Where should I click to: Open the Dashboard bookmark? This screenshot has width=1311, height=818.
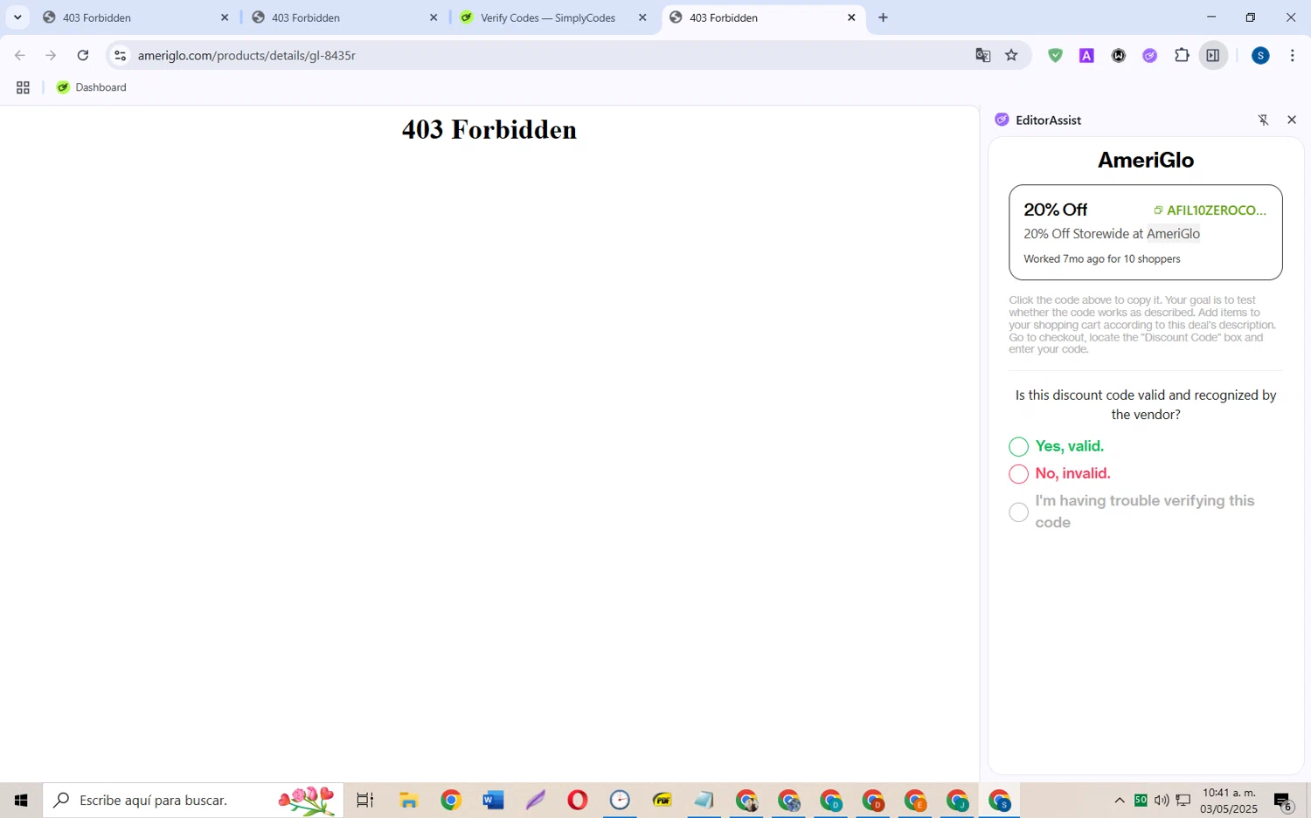click(92, 87)
